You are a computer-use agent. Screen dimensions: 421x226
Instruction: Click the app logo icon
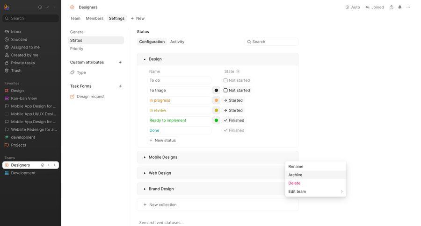point(7,7)
